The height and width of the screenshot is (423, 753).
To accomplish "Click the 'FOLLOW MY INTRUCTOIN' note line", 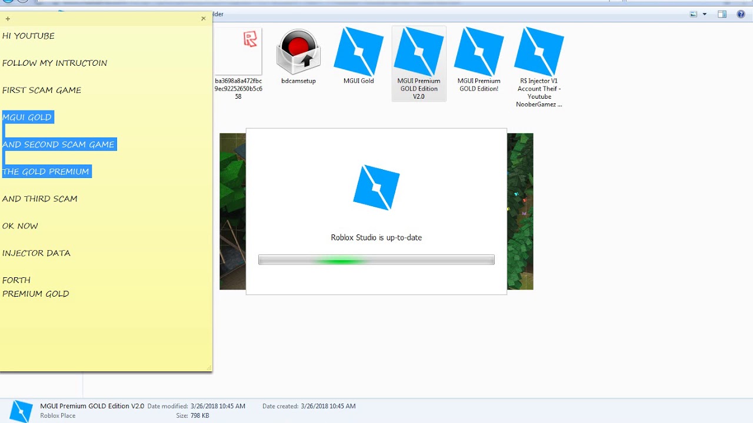I will tap(55, 63).
